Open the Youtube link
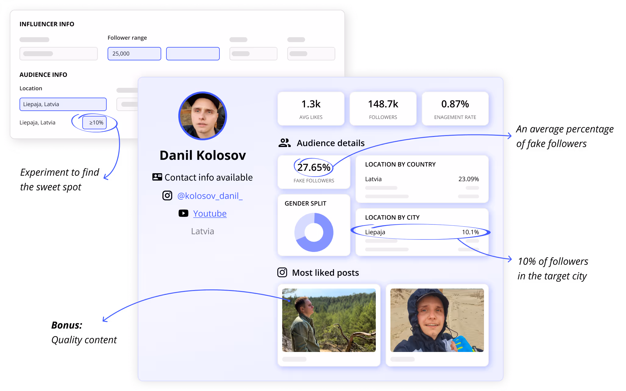Viewport: 626px width, 391px height. point(210,213)
